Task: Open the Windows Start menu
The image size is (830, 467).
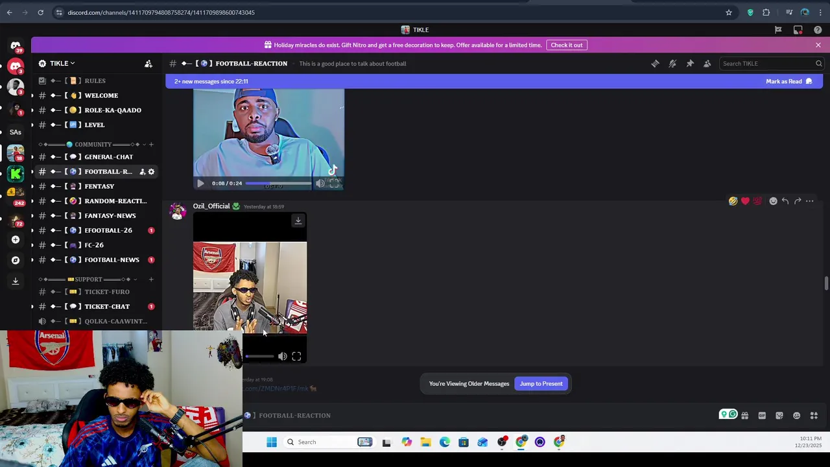Action: 272,442
